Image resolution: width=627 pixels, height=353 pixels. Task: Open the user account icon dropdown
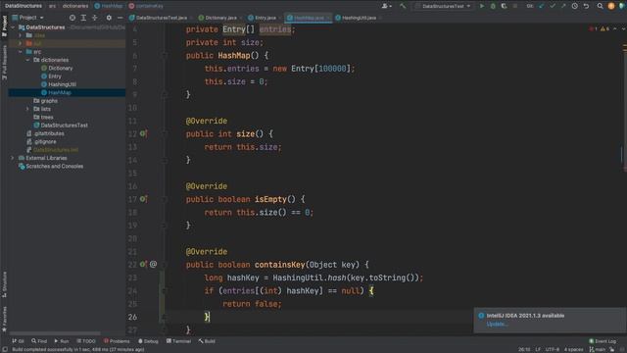pyautogui.click(x=386, y=6)
